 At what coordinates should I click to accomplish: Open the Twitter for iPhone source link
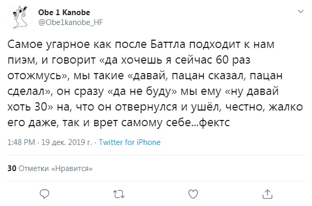pyautogui.click(x=130, y=142)
